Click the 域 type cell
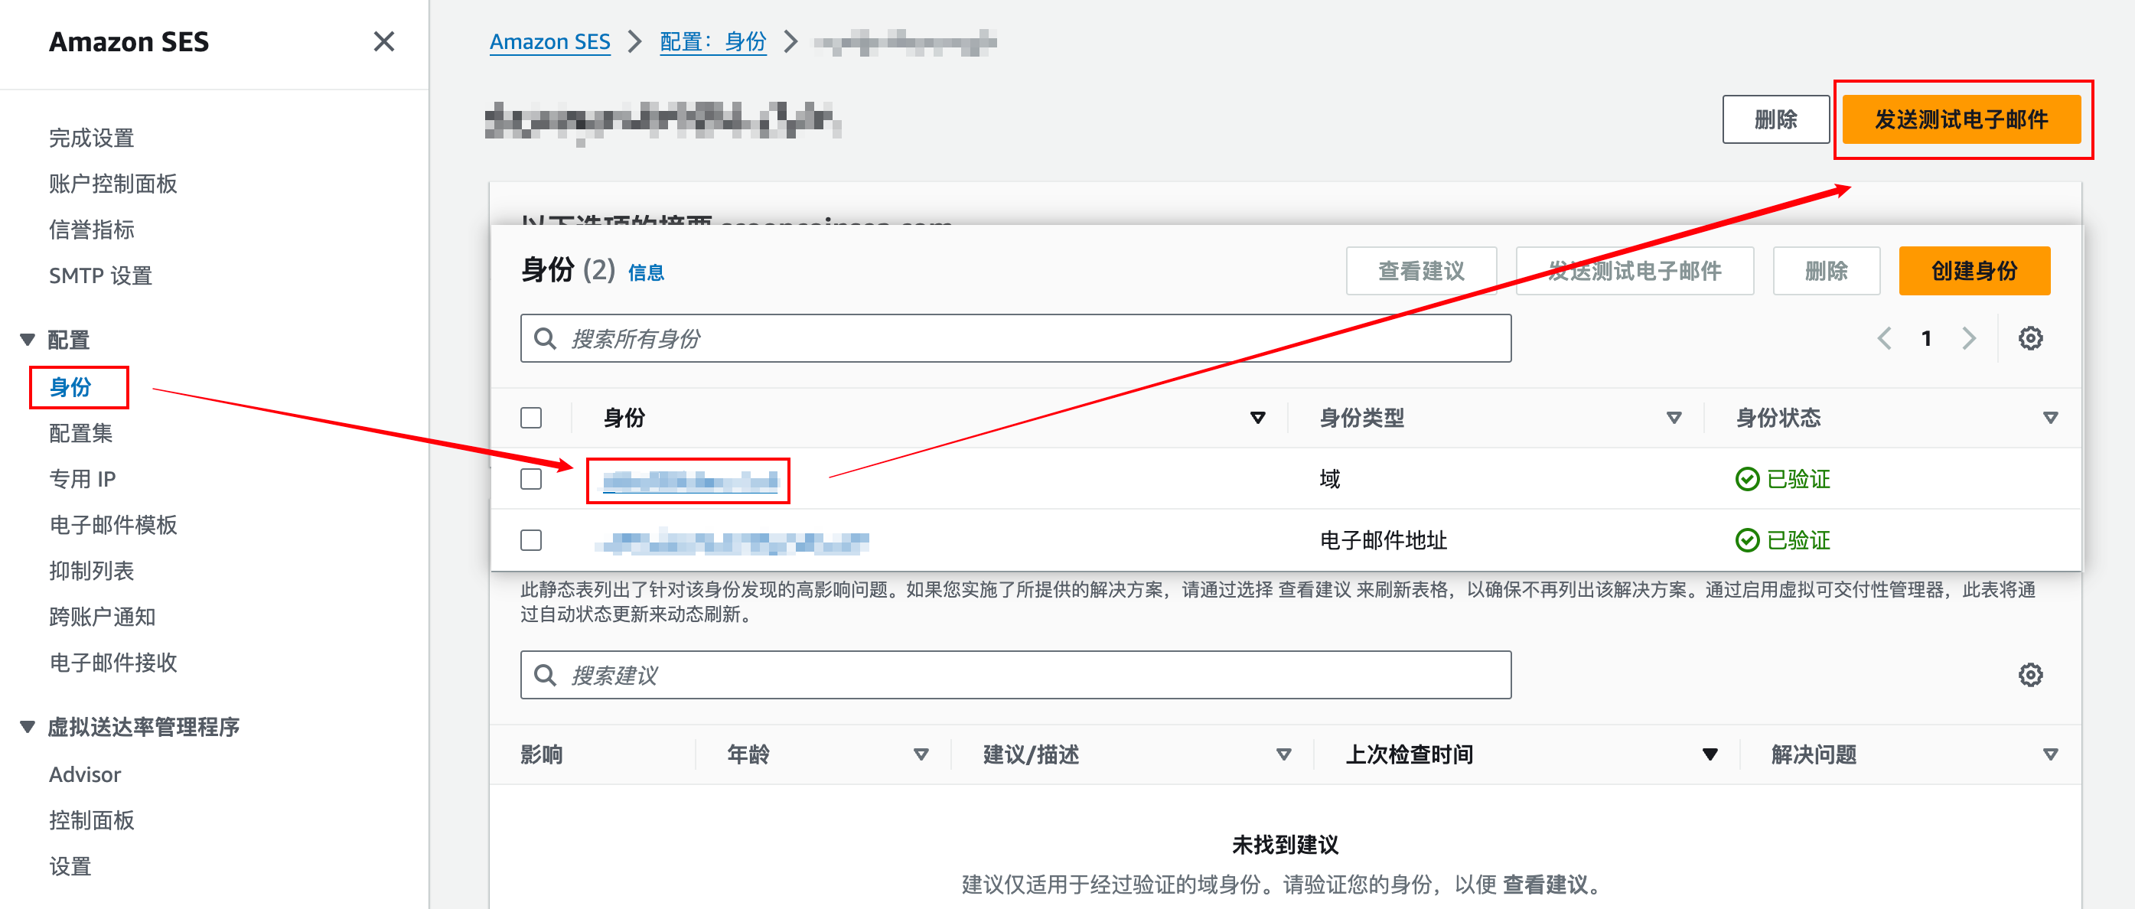2135x909 pixels. 1329,479
